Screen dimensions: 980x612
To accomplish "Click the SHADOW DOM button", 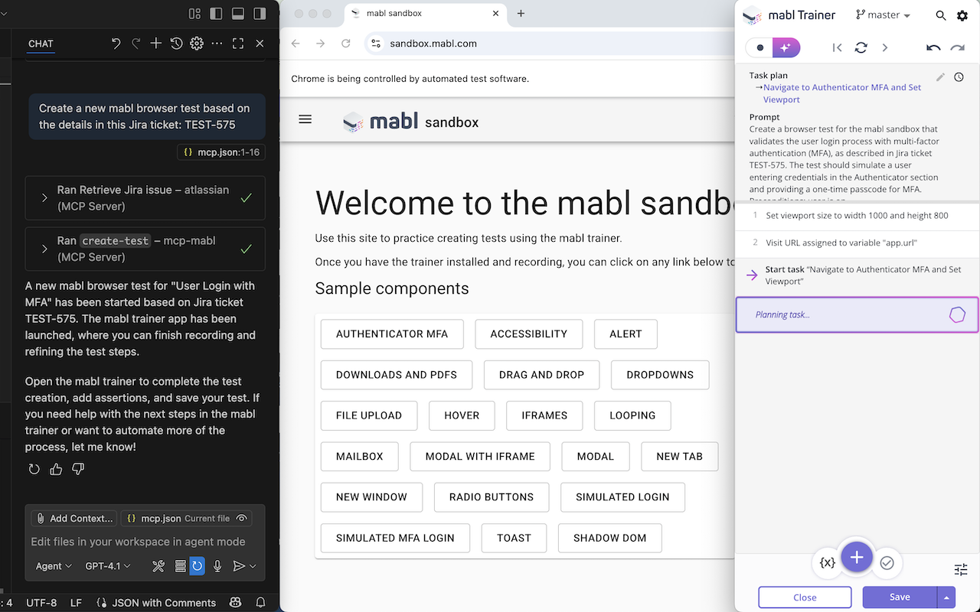I will [x=610, y=538].
